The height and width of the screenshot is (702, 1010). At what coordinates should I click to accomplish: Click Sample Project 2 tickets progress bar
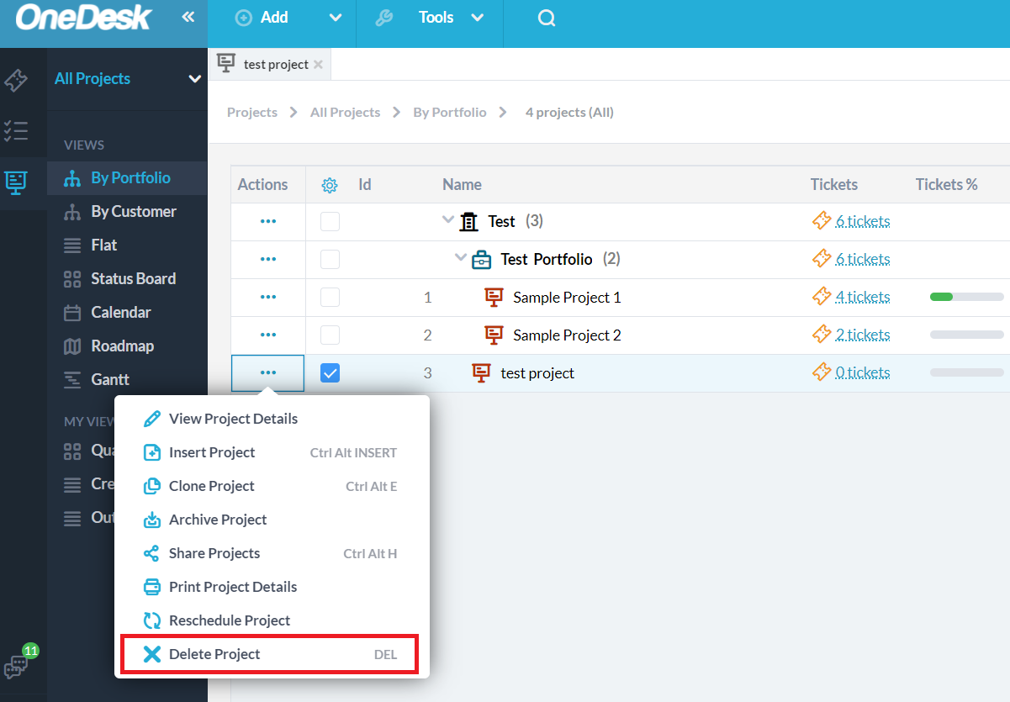(x=967, y=335)
